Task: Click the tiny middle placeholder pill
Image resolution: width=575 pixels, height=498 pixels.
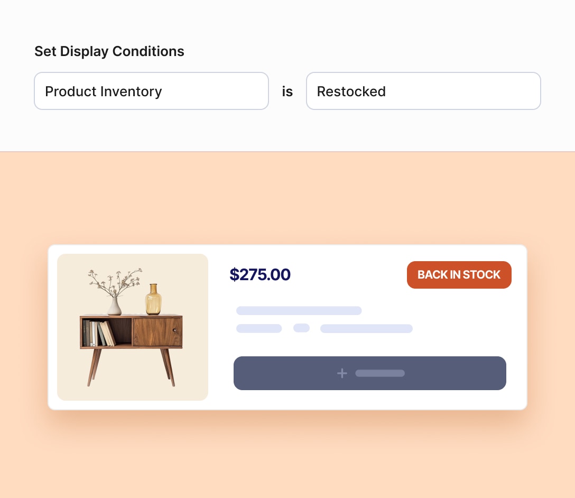Action: (301, 328)
